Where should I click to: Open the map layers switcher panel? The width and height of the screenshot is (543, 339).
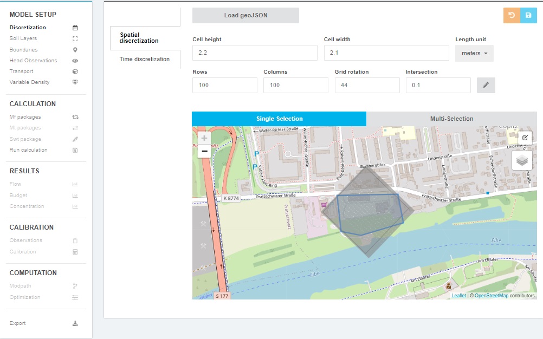click(x=523, y=160)
